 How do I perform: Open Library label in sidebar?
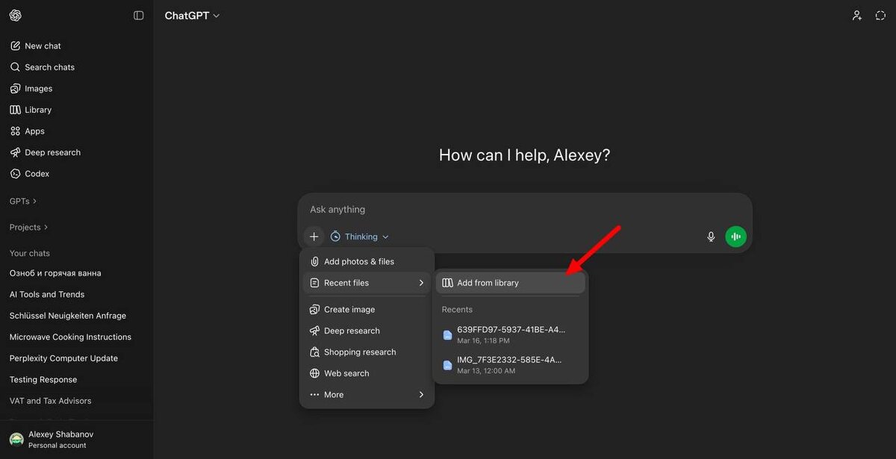point(38,110)
